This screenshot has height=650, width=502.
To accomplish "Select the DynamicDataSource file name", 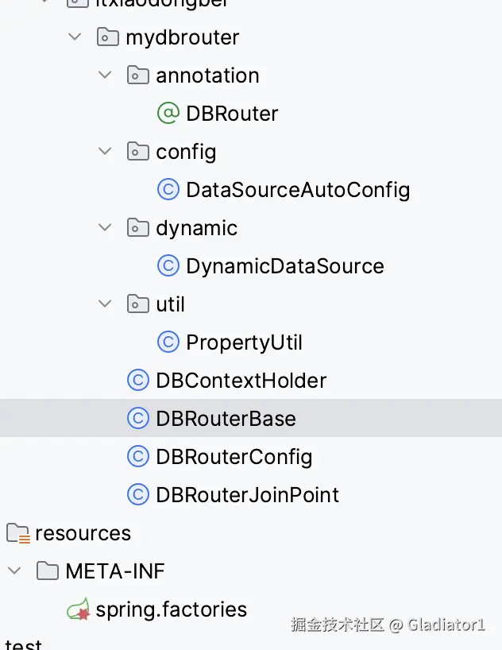I will point(284,266).
